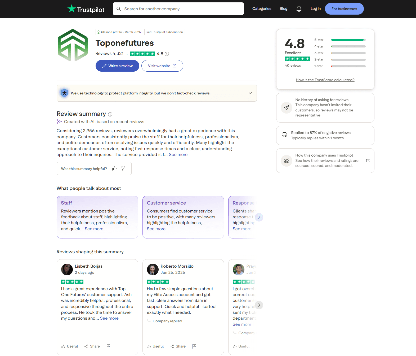This screenshot has height=356, width=416.
Task: Flag Lisbeth Borjas's review
Action: [108, 346]
